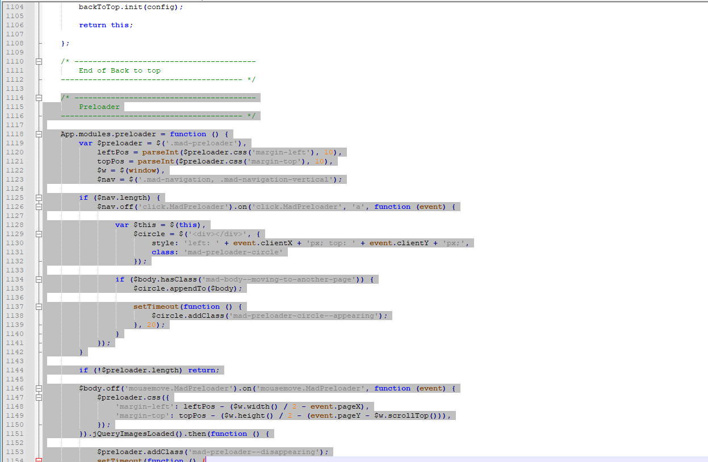
Task: Collapse the setTimeout function fold on line 1137
Action: point(39,306)
